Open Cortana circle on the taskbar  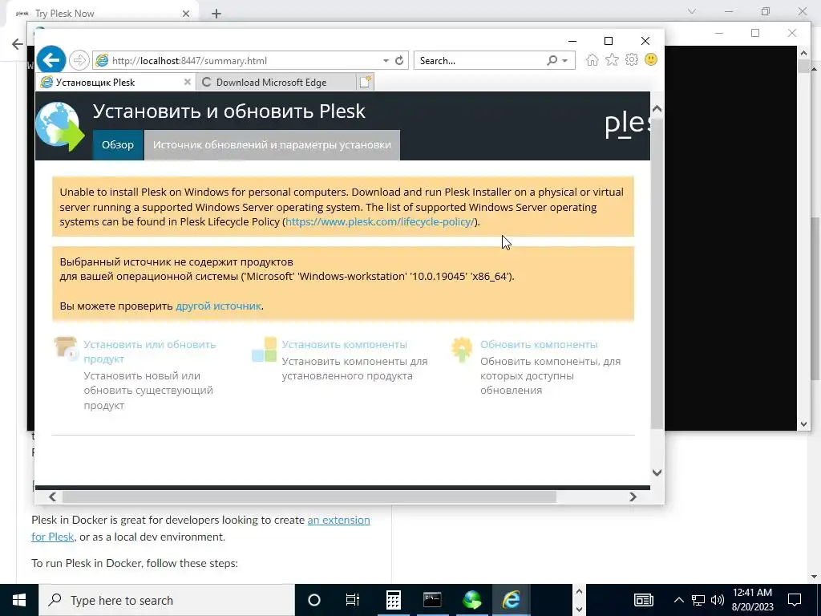[314, 600]
